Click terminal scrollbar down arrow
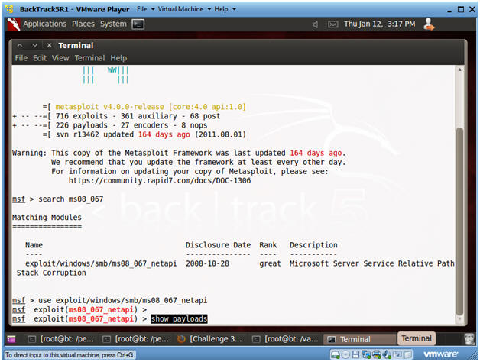480x362 pixels. coord(459,319)
